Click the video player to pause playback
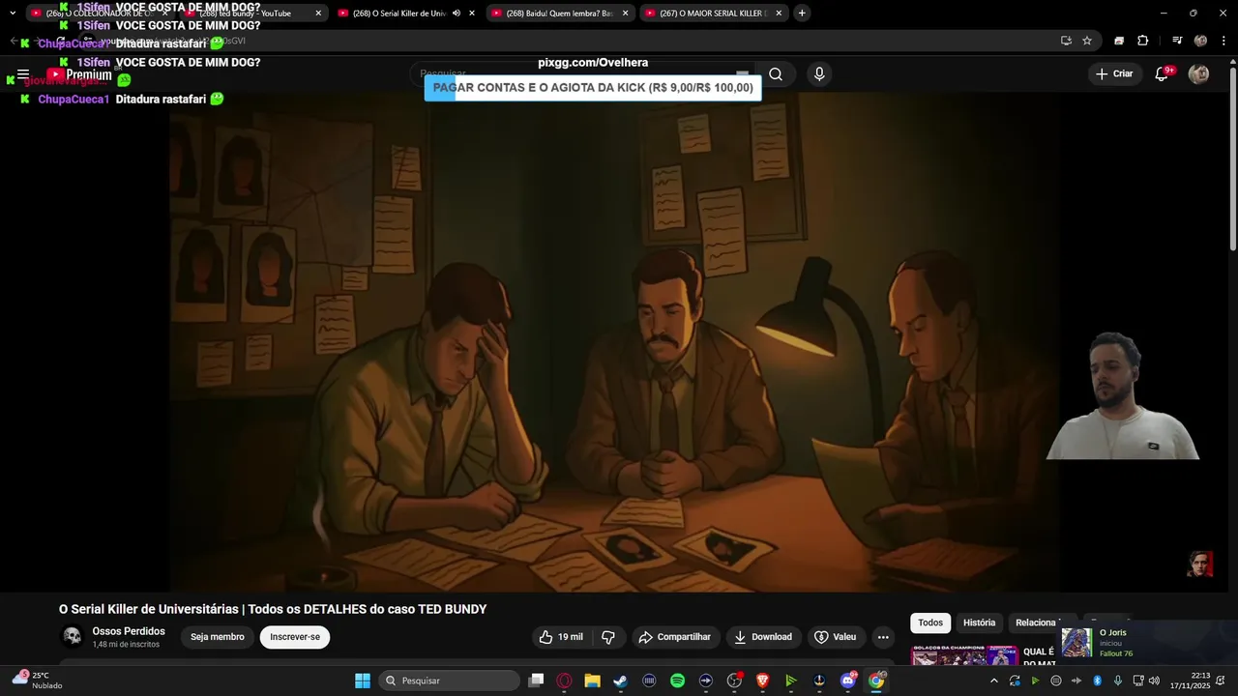 click(614, 343)
